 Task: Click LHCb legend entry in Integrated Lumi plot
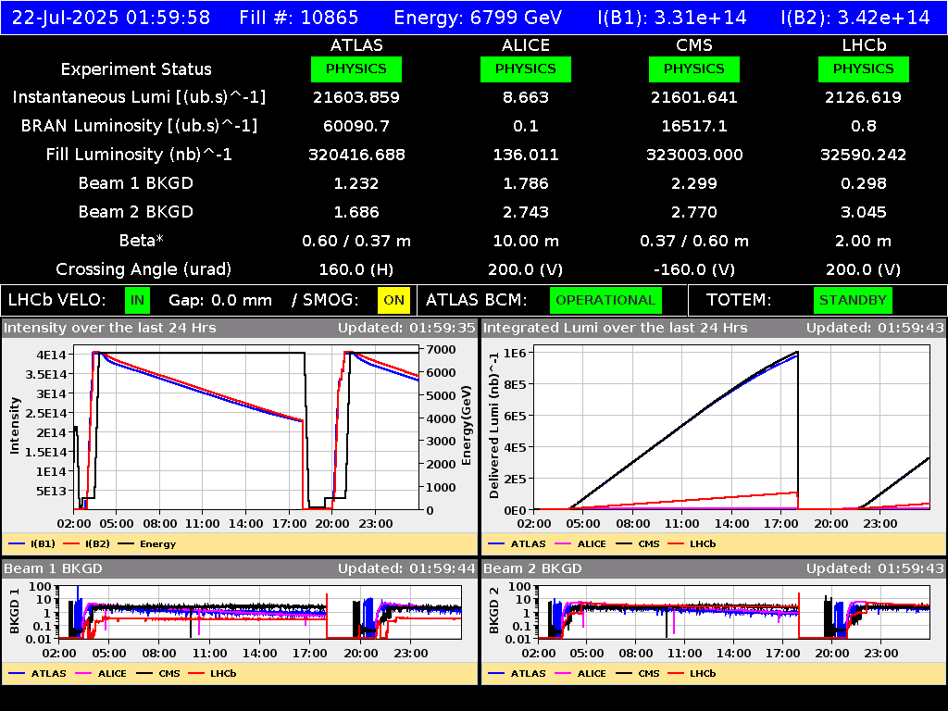tap(692, 544)
